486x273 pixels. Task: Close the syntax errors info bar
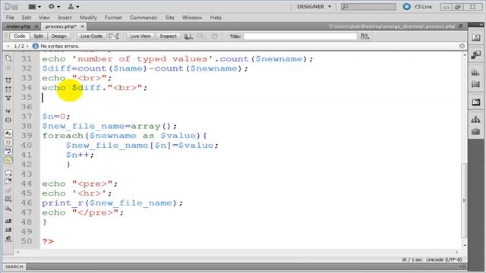462,46
